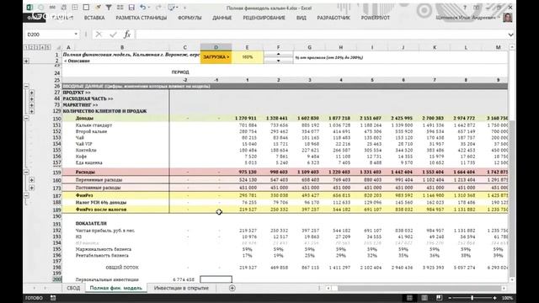
Task: Open the РЕЦЕНЗИРОВАНИЕ ribbon tab
Action: click(264, 18)
